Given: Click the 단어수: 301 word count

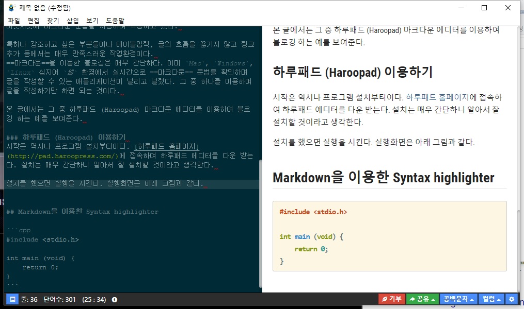Looking at the screenshot, I should [x=59, y=299].
